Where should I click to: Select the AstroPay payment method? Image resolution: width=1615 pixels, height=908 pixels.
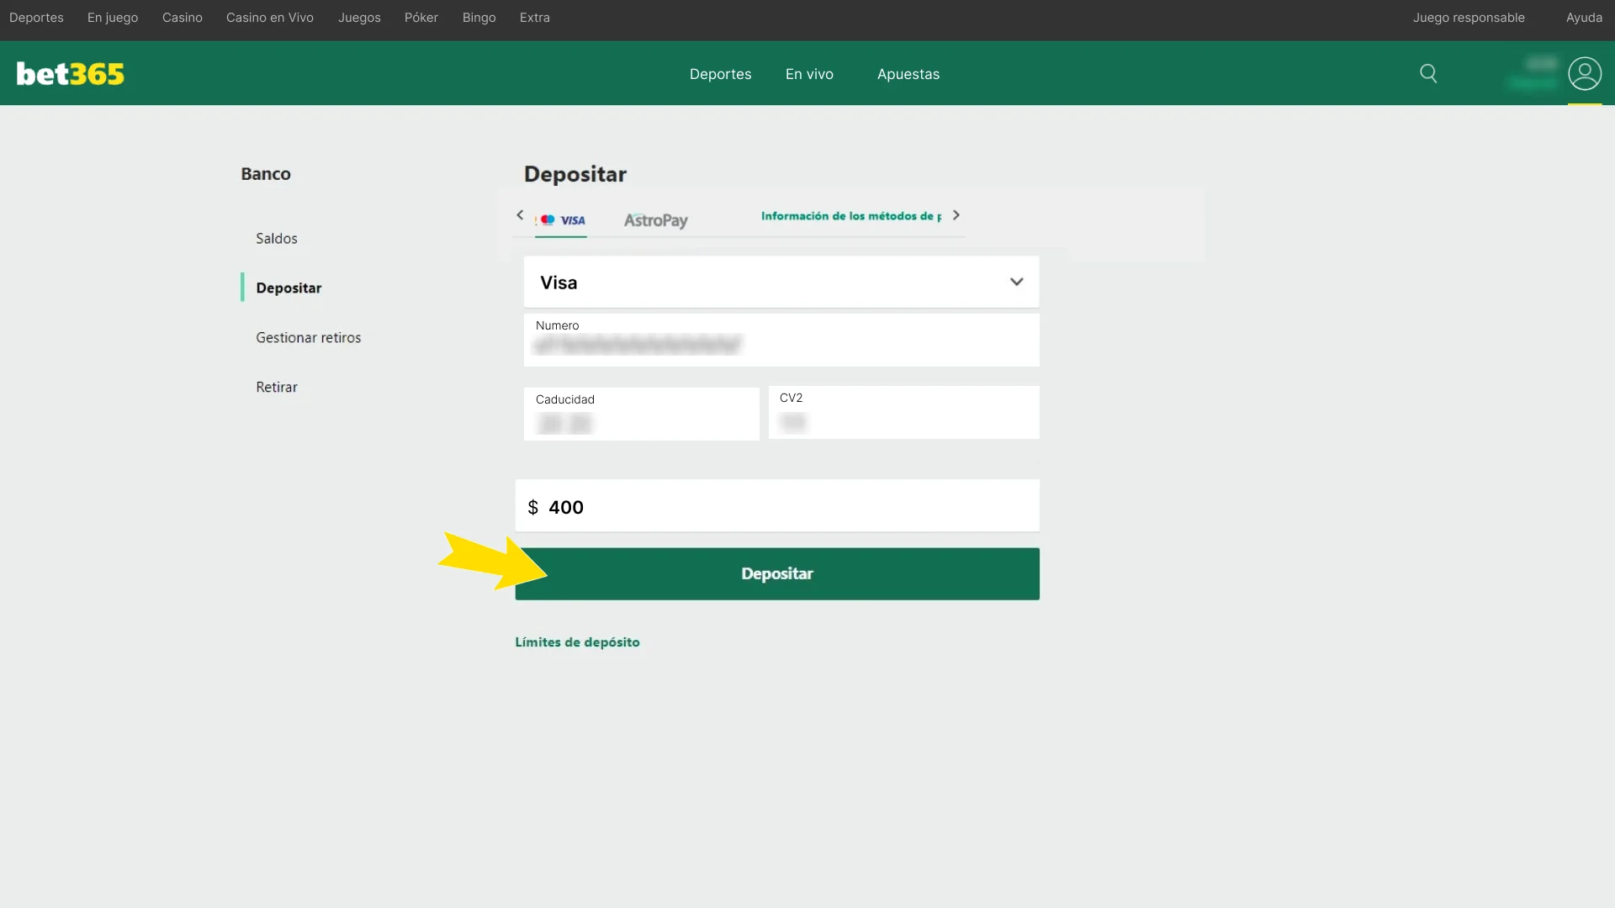tap(655, 221)
